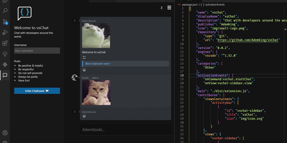Click the AdemKouki message input box

point(126,130)
